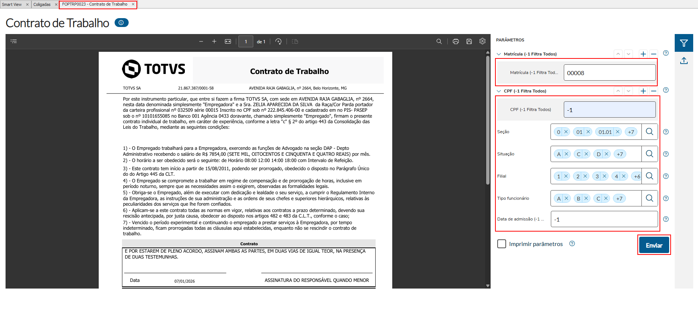Open help for Tipo funcionário field
The width and height of the screenshot is (698, 310).
[666, 198]
